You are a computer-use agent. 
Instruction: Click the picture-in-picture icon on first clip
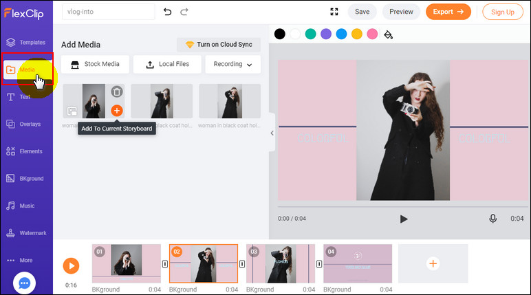72,111
